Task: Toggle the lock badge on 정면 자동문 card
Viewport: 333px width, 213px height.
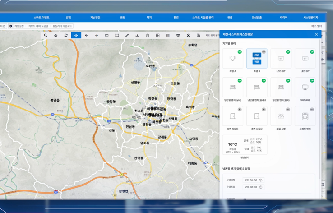Action: [240, 109]
